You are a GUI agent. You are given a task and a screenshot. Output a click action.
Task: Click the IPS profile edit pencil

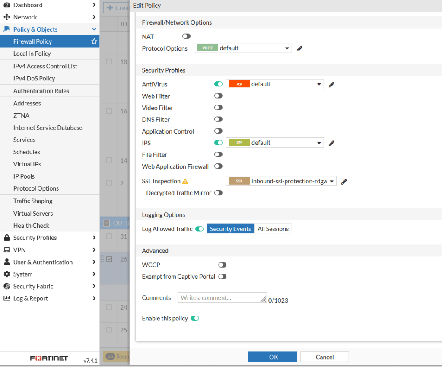[331, 143]
